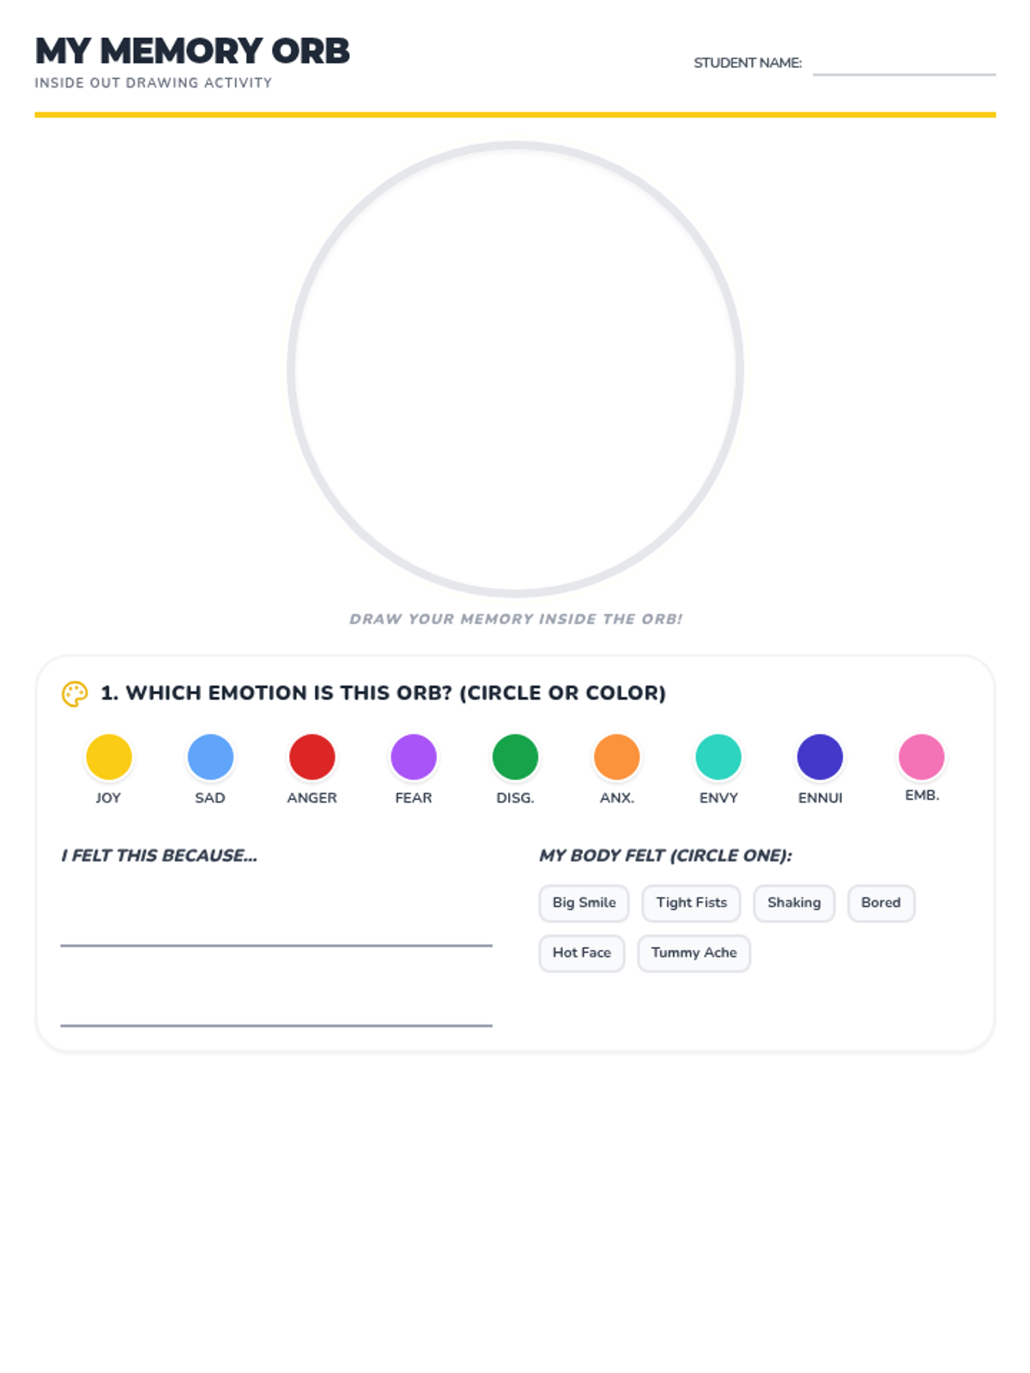Choose the Tight Fists option
This screenshot has height=1373, width=1030.
click(691, 903)
